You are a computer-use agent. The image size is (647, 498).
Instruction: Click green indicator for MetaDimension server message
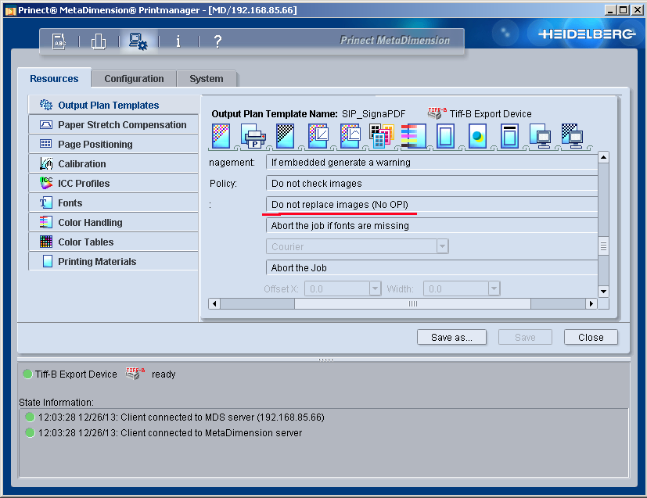pos(30,432)
